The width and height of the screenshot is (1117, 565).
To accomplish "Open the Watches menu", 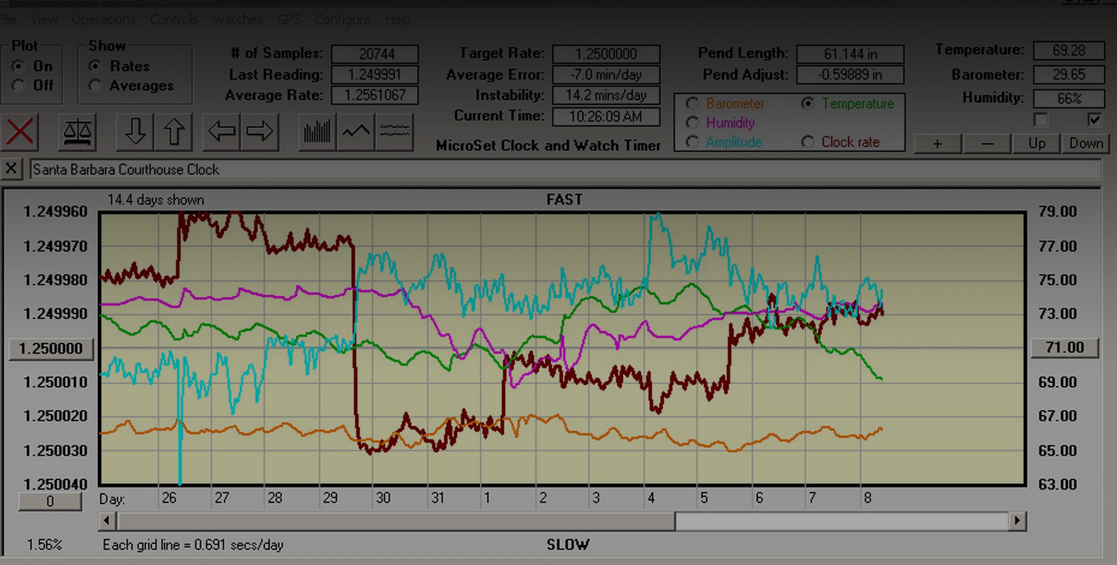I will (238, 20).
